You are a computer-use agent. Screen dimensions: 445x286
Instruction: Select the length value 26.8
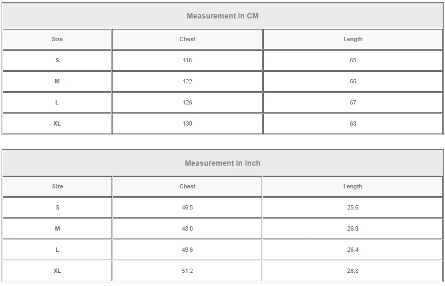[x=353, y=271]
